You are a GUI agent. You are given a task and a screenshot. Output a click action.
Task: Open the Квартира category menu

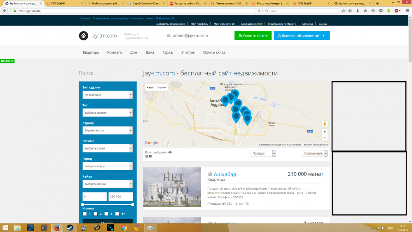tap(91, 53)
